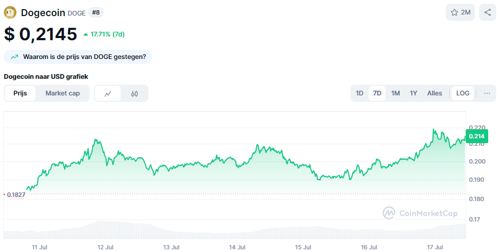Select the 1M time range
Viewport: 500px width, 252px height.
point(395,93)
